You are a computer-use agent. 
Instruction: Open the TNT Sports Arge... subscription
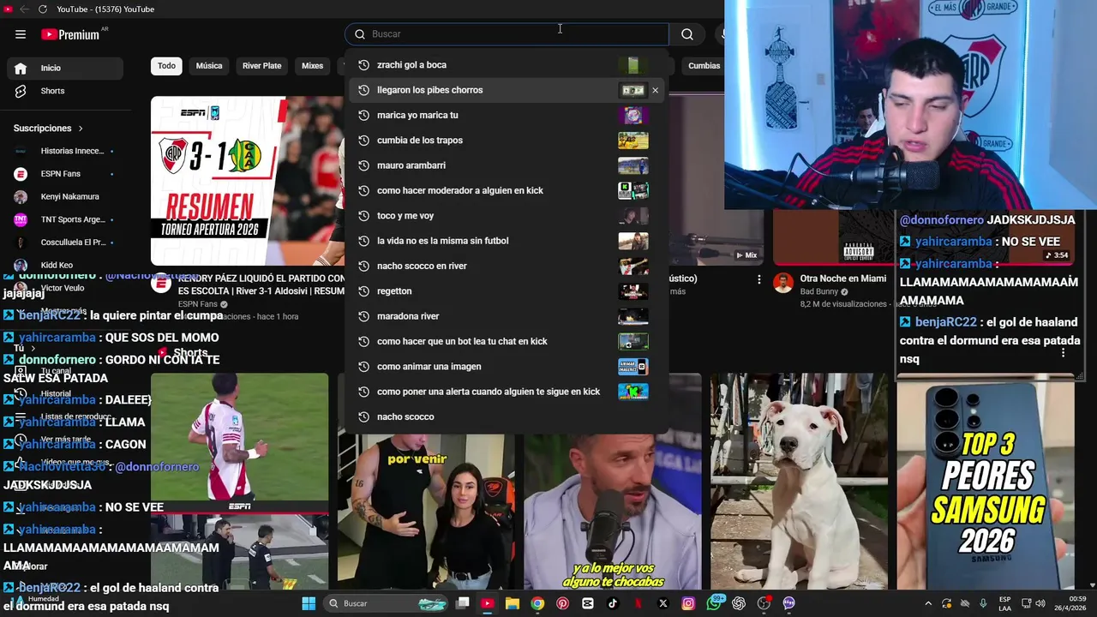click(65, 219)
